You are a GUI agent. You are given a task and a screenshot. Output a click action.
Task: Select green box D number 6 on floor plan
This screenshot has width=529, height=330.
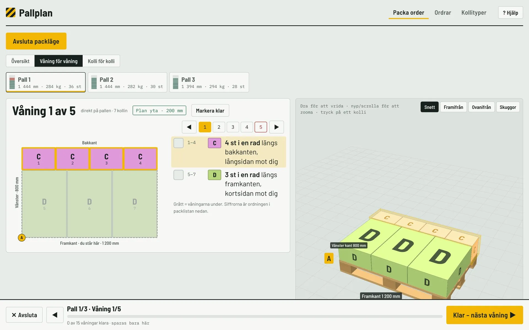click(x=90, y=204)
